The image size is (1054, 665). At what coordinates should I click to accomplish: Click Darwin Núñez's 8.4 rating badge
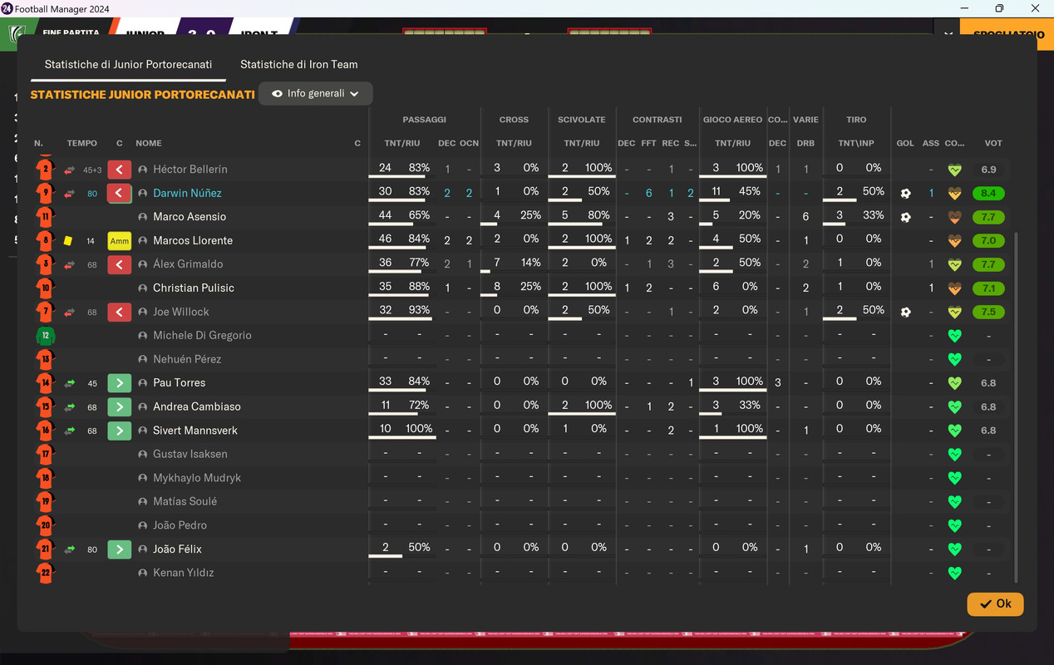pyautogui.click(x=988, y=193)
